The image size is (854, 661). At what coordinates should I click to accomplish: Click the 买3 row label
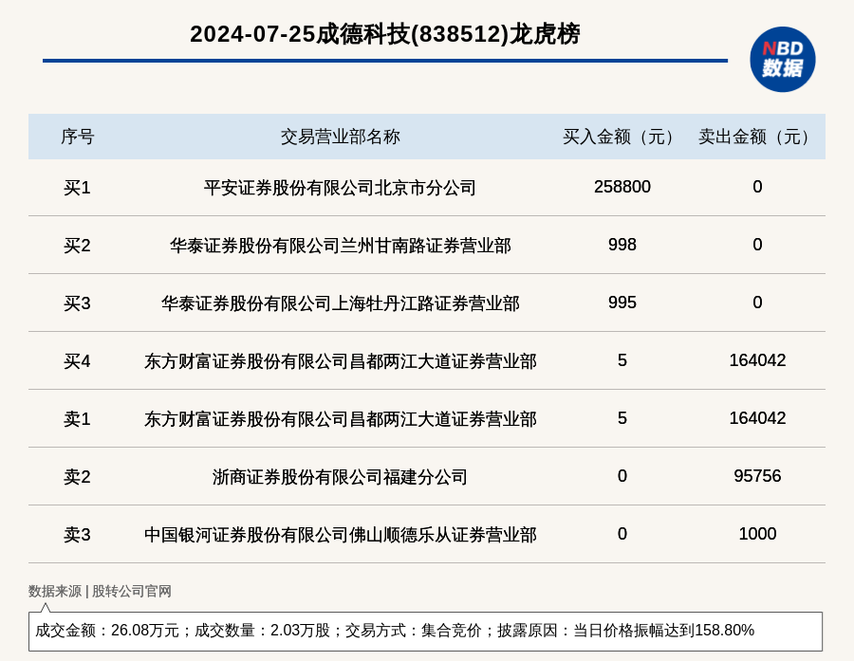coord(77,303)
